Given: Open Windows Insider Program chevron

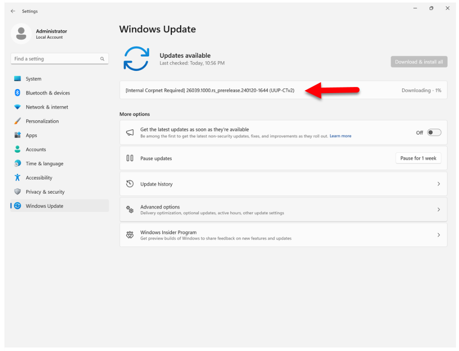Looking at the screenshot, I should 438,235.
